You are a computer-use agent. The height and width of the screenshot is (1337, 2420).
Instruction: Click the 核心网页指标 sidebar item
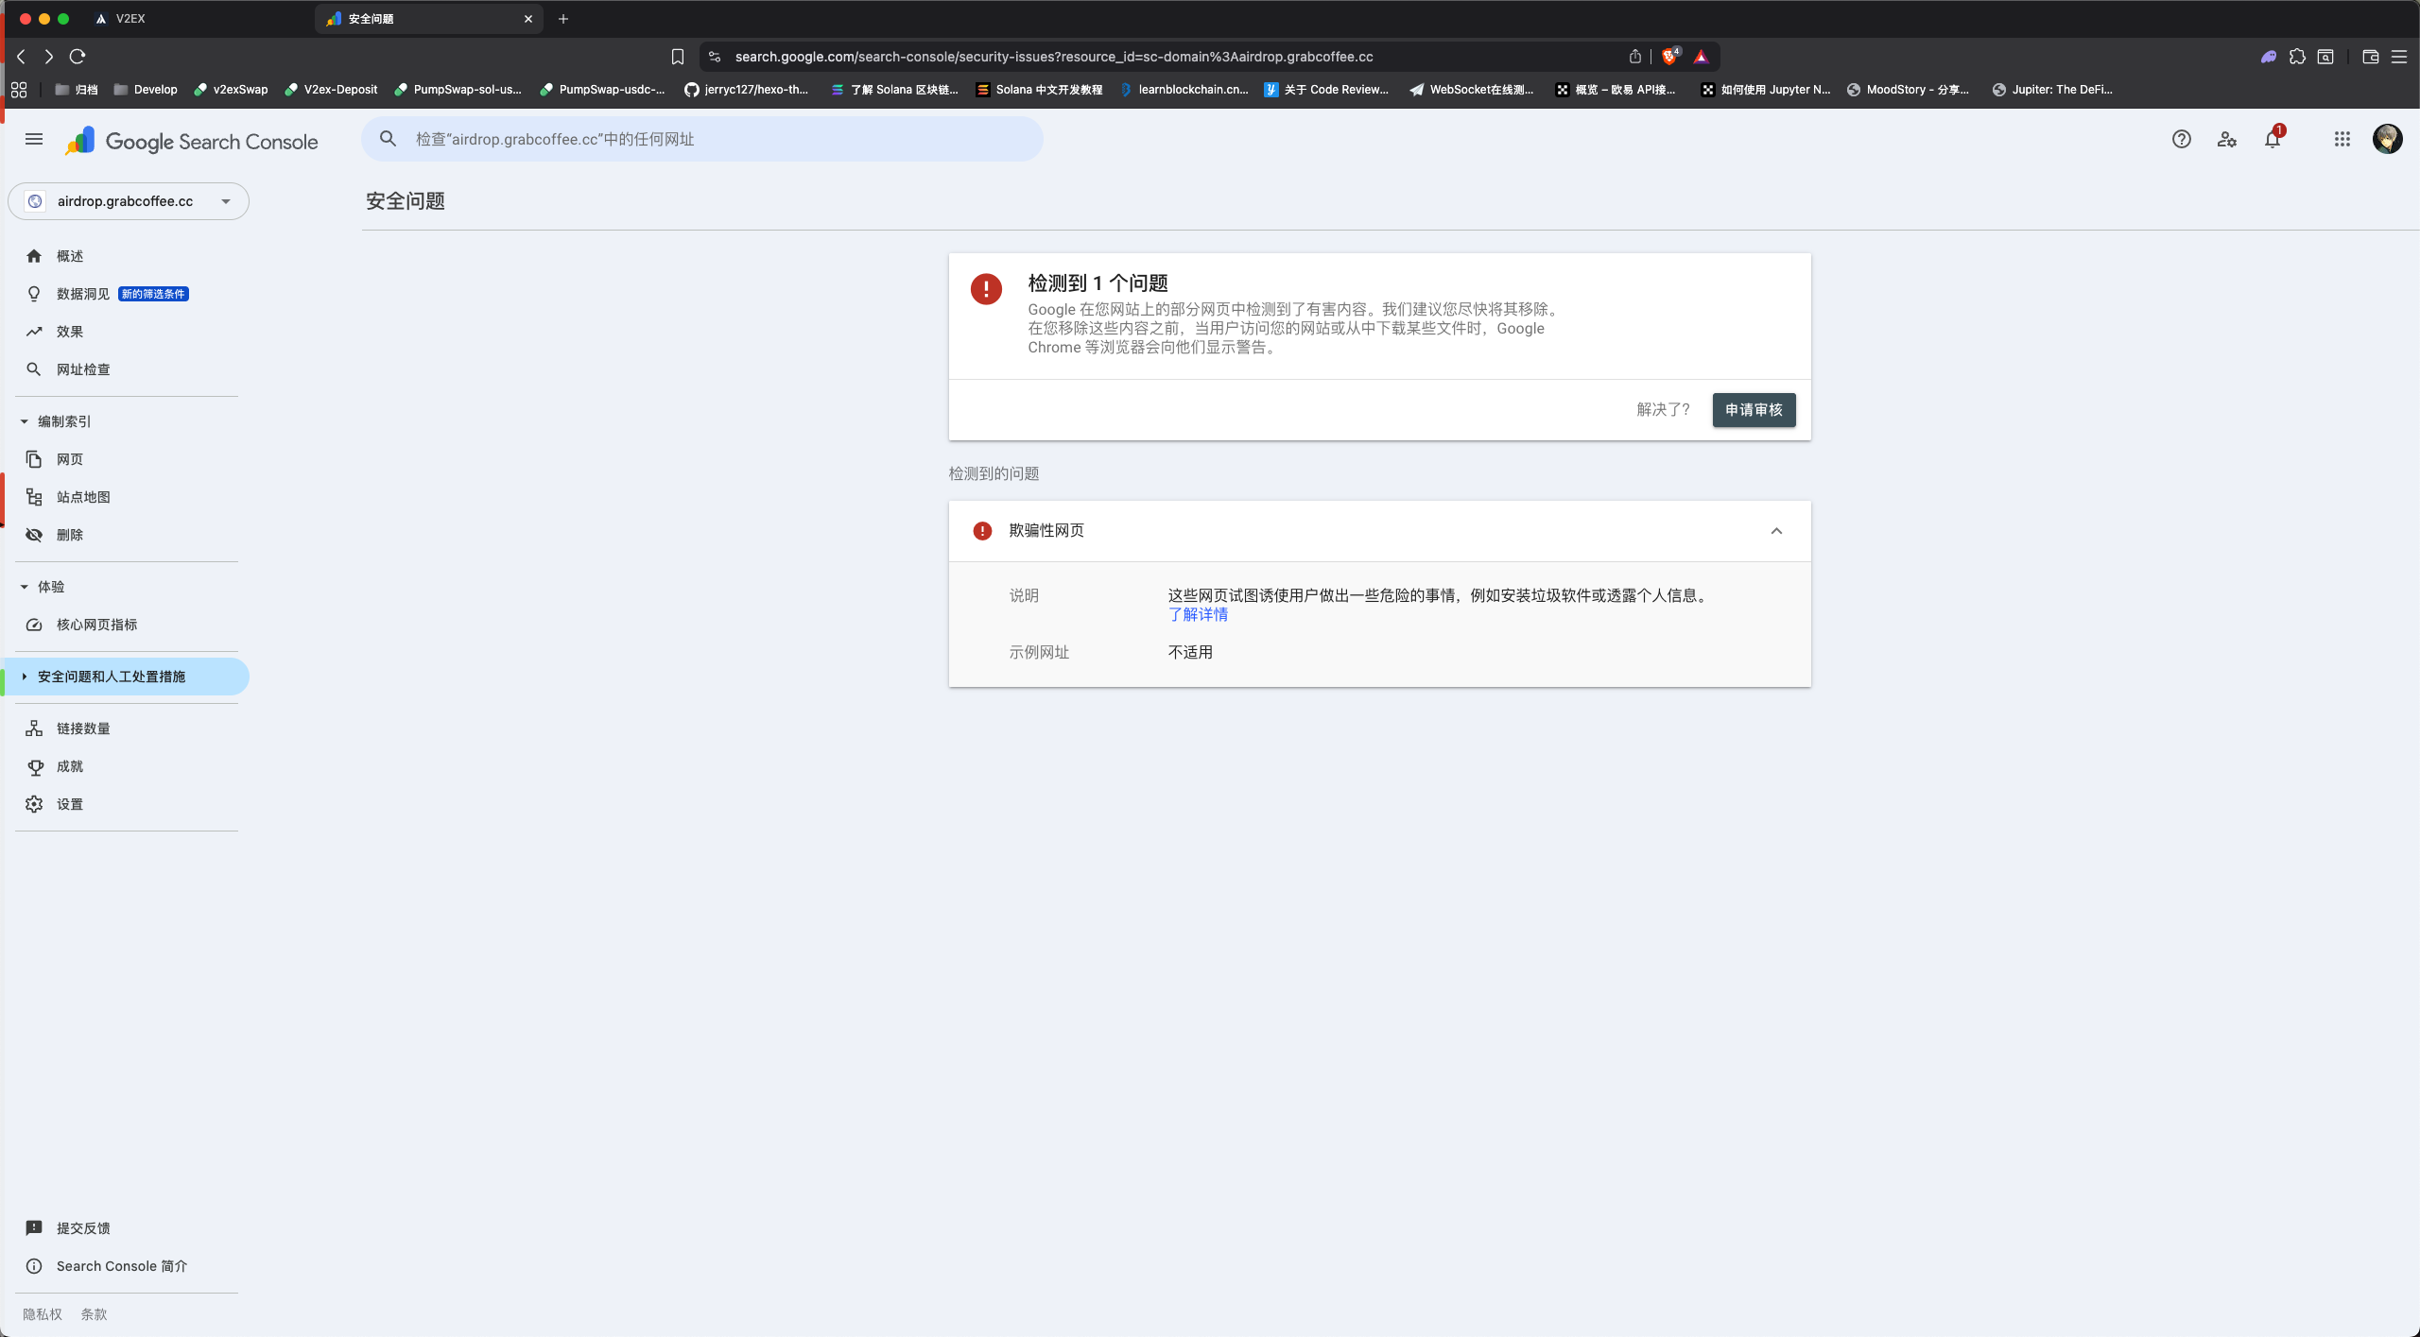pos(95,625)
